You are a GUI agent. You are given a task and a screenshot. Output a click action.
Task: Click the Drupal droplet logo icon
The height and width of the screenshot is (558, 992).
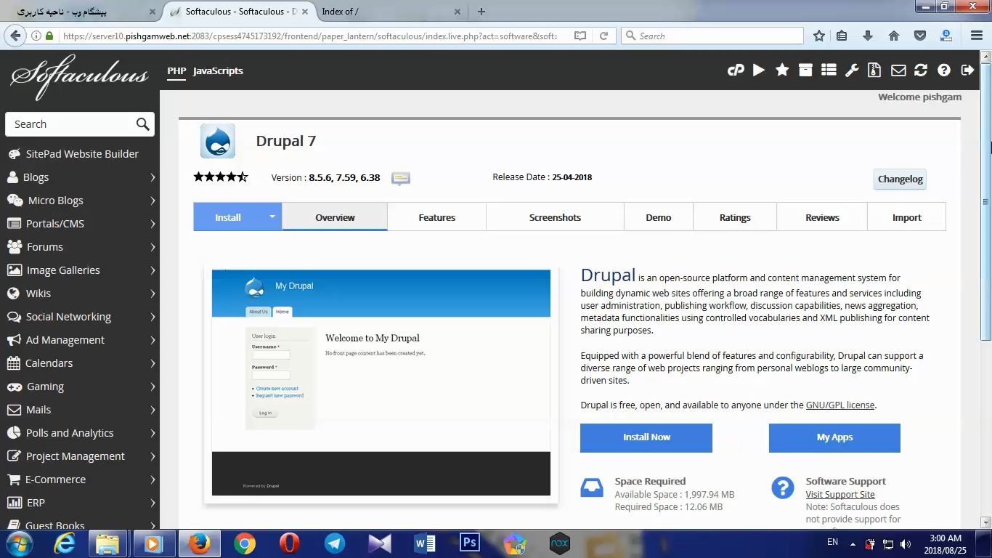(x=218, y=141)
